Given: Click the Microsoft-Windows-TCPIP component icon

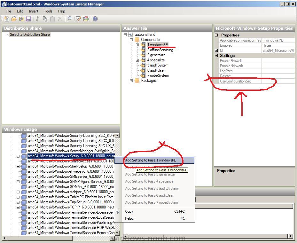Looking at the screenshot, I should [24, 207].
